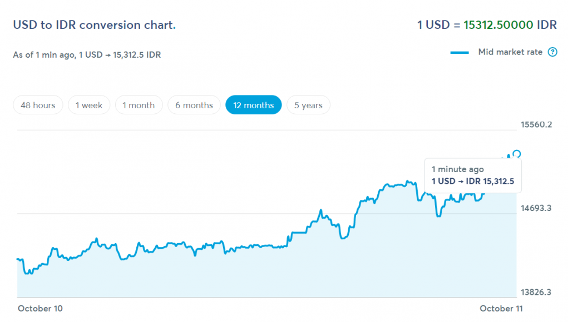Select the active 12 months range

tap(254, 105)
